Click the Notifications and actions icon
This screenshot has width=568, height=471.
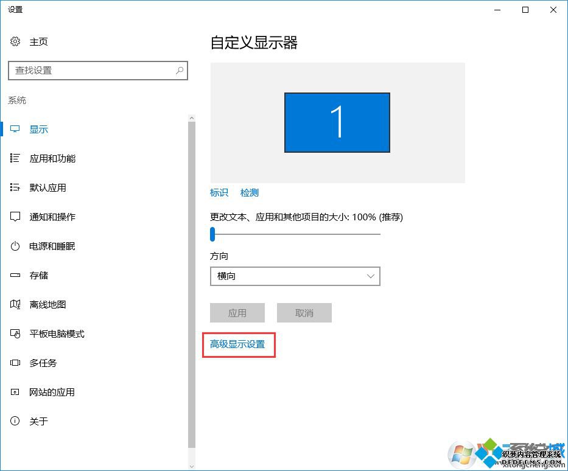coord(15,217)
